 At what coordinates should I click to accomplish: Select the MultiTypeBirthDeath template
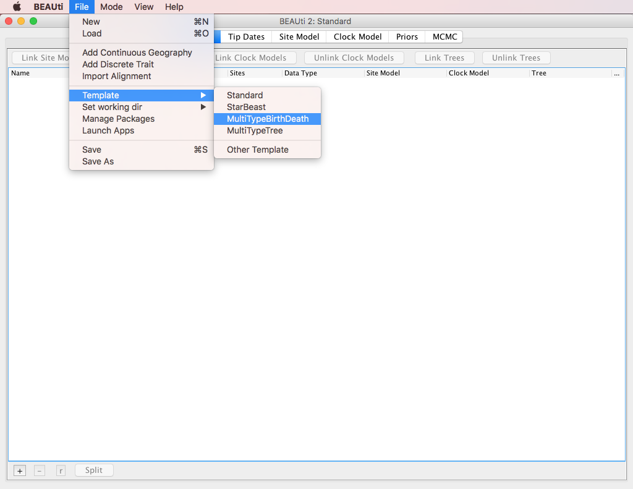(267, 119)
